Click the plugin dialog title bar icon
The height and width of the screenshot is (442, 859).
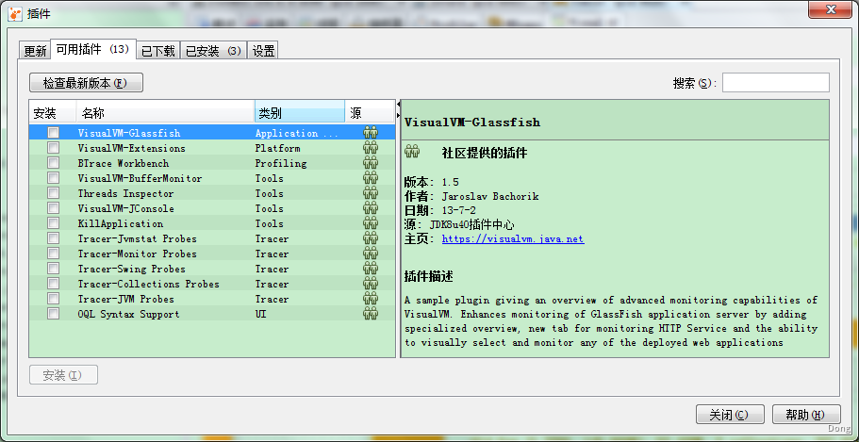click(x=15, y=14)
